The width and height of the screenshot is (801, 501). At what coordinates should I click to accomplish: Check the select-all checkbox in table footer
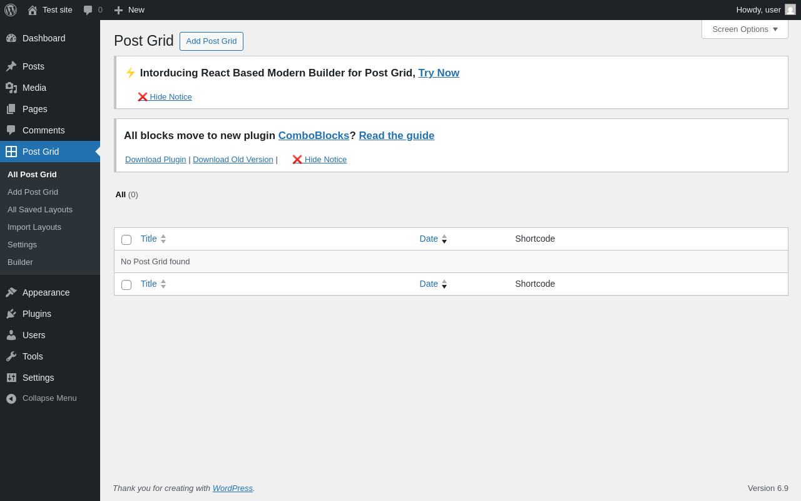pyautogui.click(x=126, y=284)
